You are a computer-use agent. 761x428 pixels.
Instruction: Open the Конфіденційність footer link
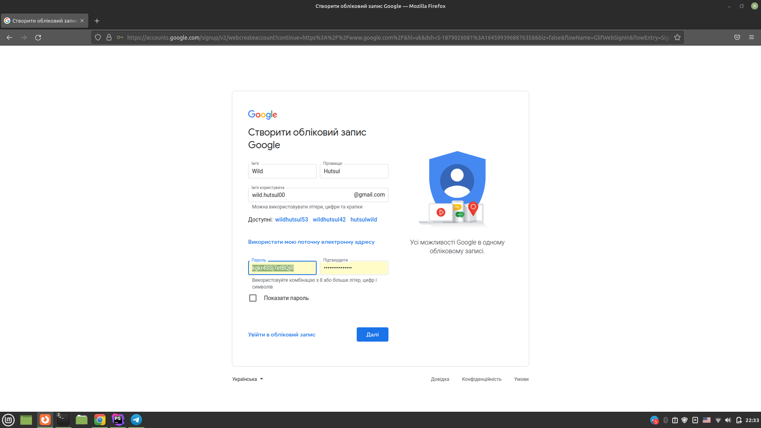coord(482,379)
